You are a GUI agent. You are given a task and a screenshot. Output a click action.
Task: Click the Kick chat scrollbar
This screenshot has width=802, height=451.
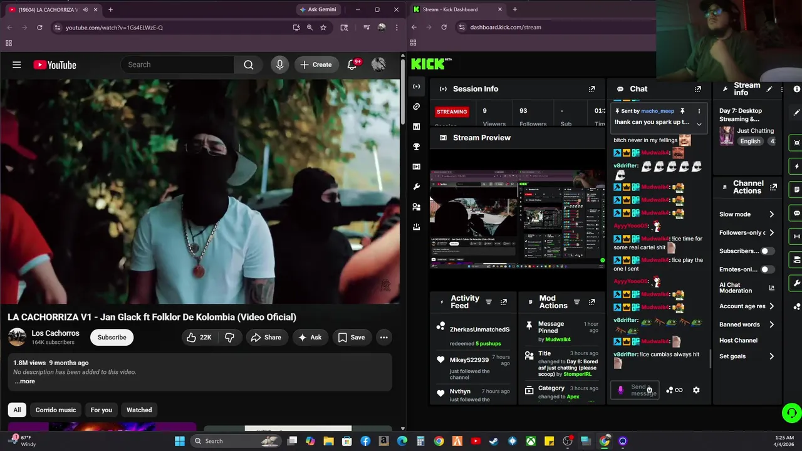(710, 358)
